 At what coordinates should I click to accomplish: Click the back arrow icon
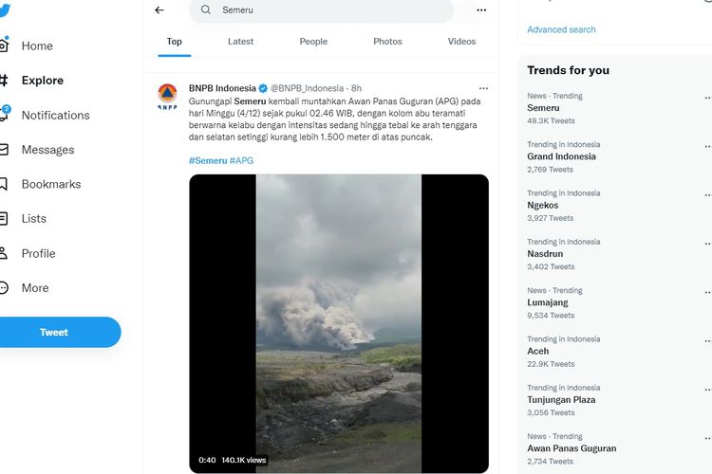(159, 10)
